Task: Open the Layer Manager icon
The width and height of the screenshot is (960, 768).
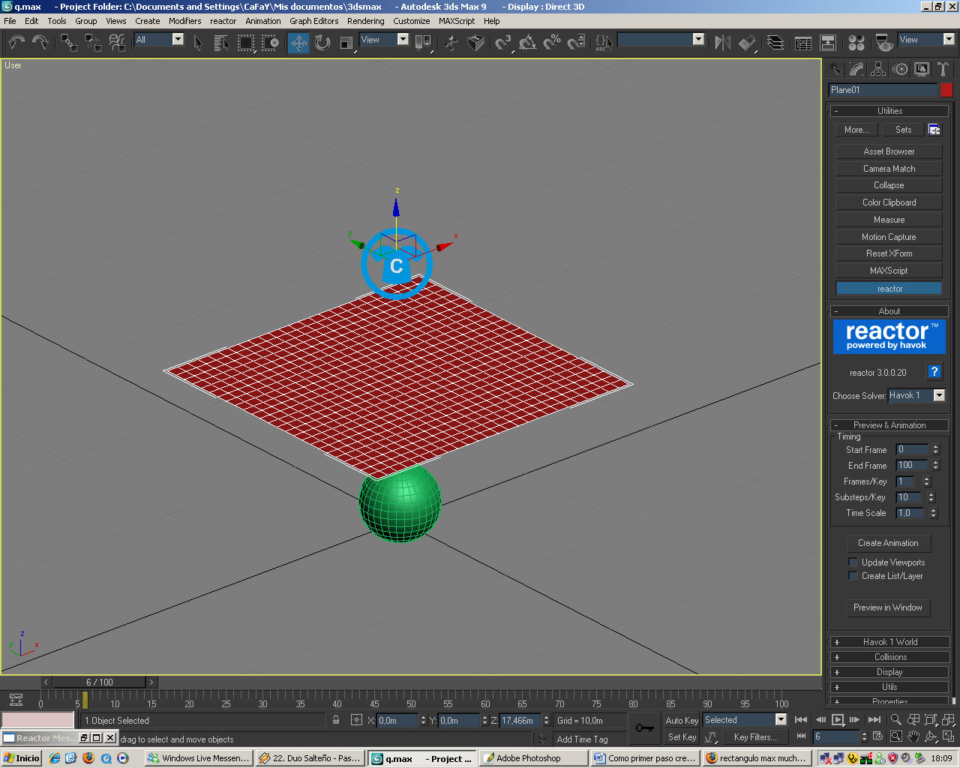Action: click(775, 43)
